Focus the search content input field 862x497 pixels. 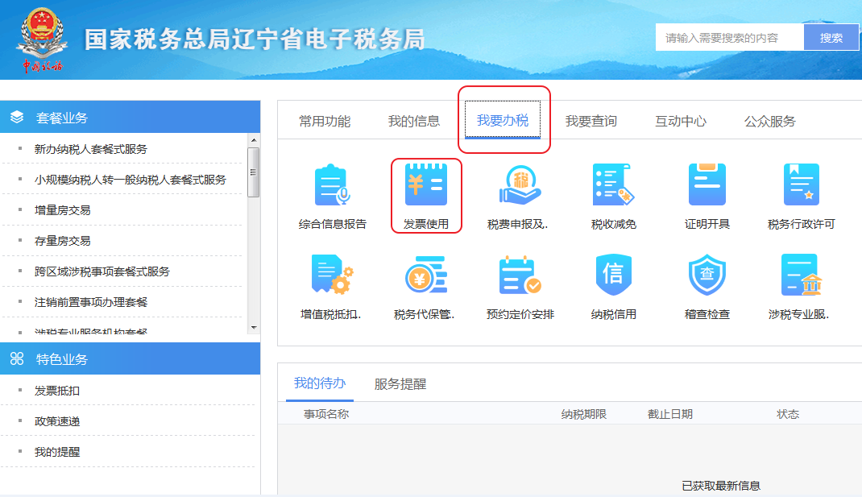730,37
